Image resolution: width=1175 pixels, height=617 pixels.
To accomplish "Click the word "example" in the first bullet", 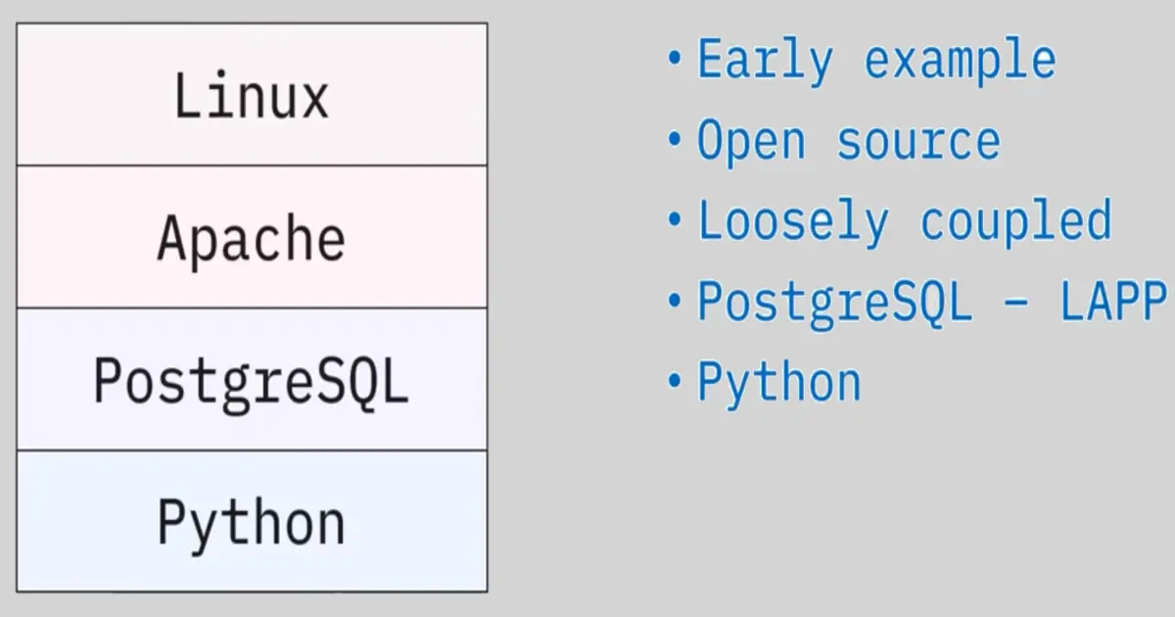I will click(x=960, y=61).
